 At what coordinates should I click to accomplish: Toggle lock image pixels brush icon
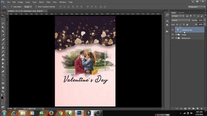[180, 24]
